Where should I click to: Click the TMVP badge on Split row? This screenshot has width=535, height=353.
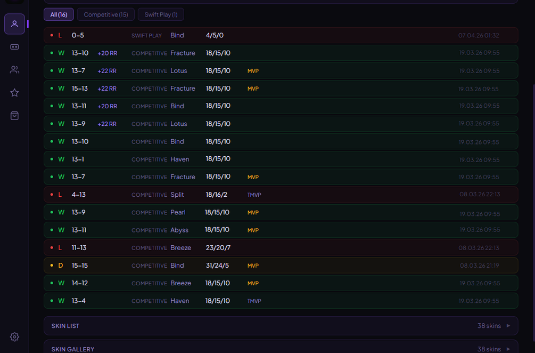click(254, 195)
